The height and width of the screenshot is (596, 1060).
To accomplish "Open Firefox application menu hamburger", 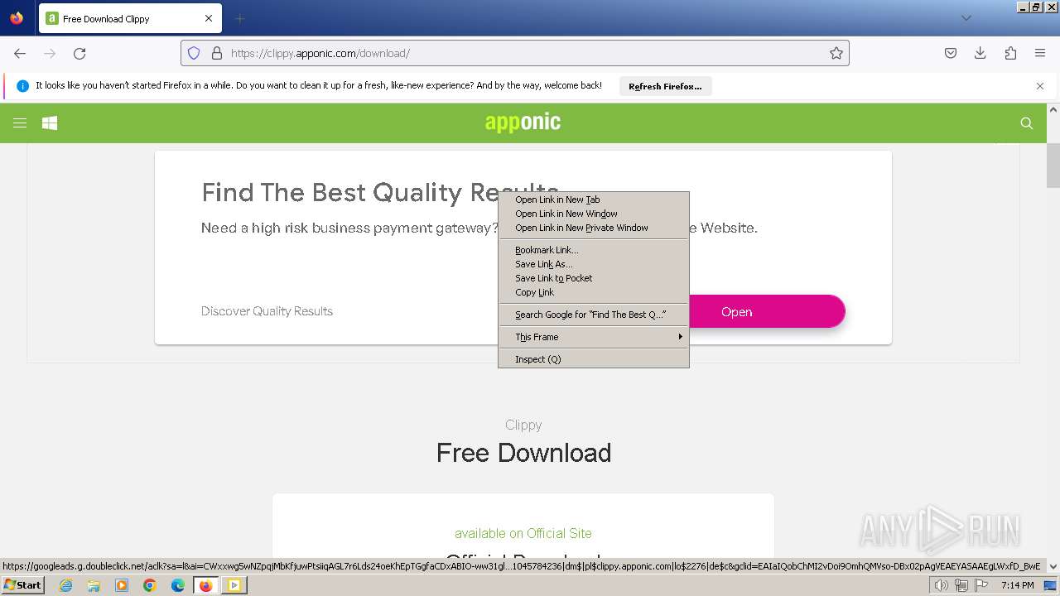I will [1040, 53].
